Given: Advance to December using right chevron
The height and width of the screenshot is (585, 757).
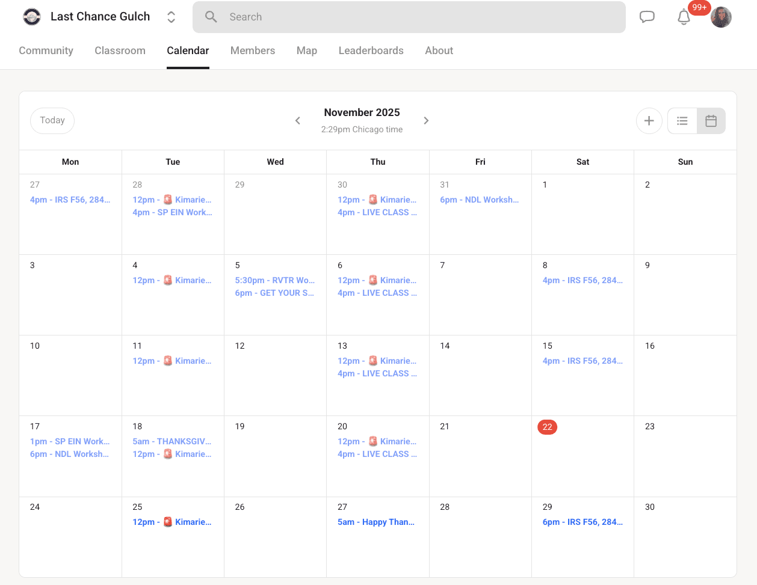Looking at the screenshot, I should [x=426, y=120].
